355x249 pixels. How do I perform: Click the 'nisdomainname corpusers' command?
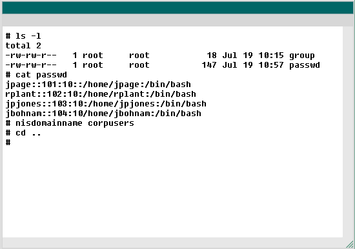70,123
